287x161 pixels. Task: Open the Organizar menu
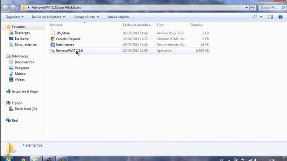click(x=14, y=17)
